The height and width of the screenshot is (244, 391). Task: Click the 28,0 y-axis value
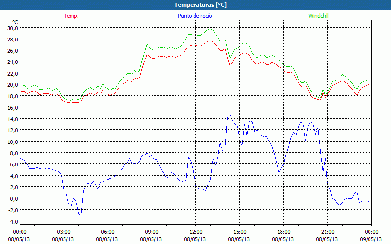point(13,40)
